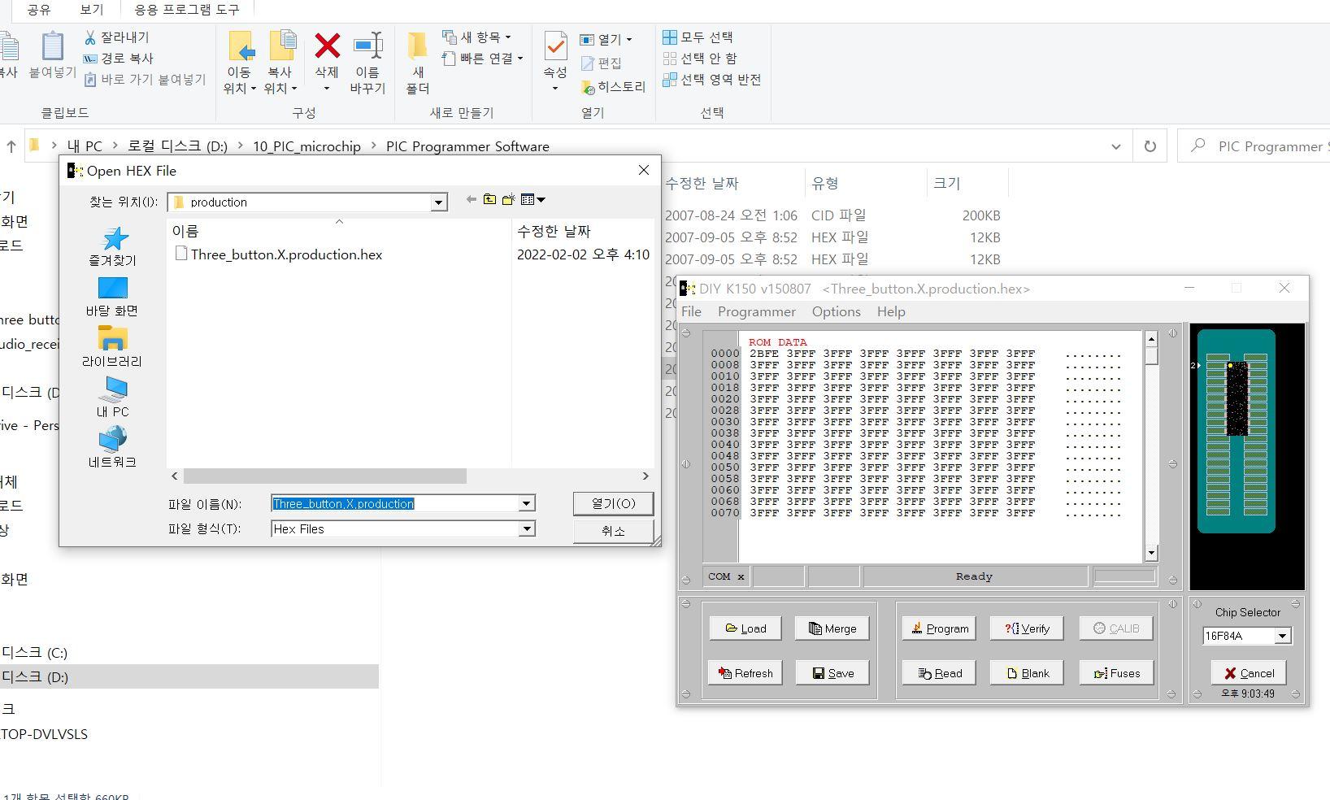Open the Programmer menu in DIY K150
The image size is (1330, 800).
757,311
